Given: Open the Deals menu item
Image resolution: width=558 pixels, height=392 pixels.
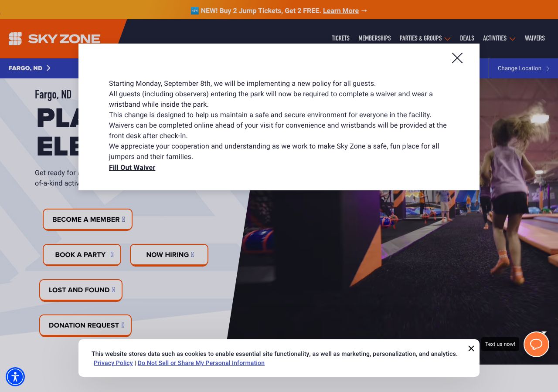Looking at the screenshot, I should pyautogui.click(x=467, y=38).
